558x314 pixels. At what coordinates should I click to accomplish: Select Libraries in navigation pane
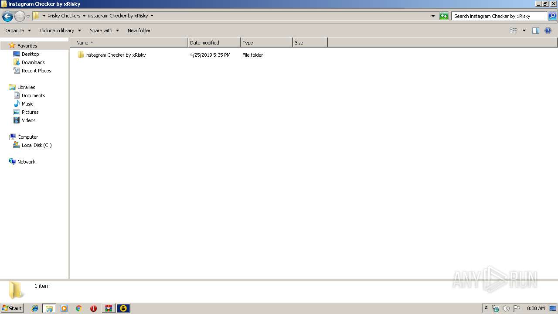point(26,87)
